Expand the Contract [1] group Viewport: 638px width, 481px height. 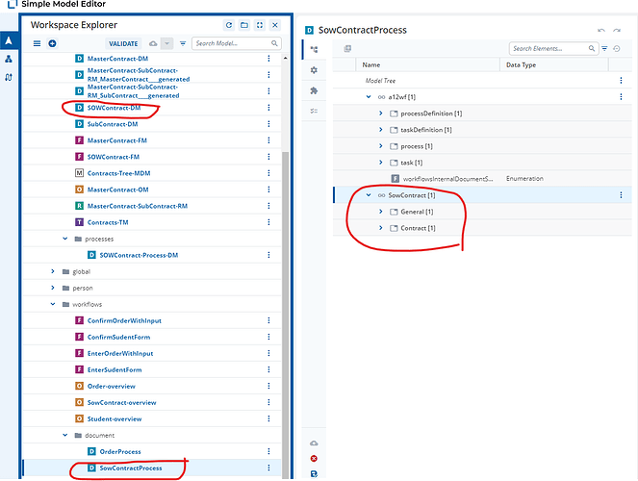point(381,228)
